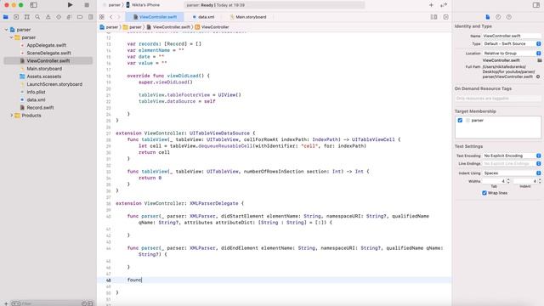Viewport: 544px width, 306px height.
Task: Click the ViewController class breadcrumb
Action: click(x=212, y=26)
